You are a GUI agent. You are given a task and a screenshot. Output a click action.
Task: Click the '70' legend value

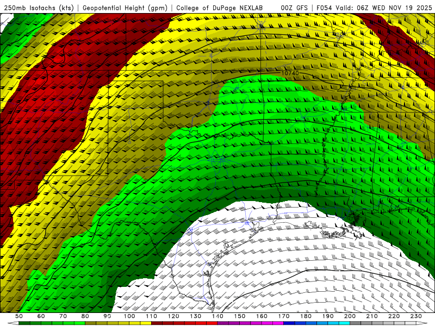tap(63, 316)
